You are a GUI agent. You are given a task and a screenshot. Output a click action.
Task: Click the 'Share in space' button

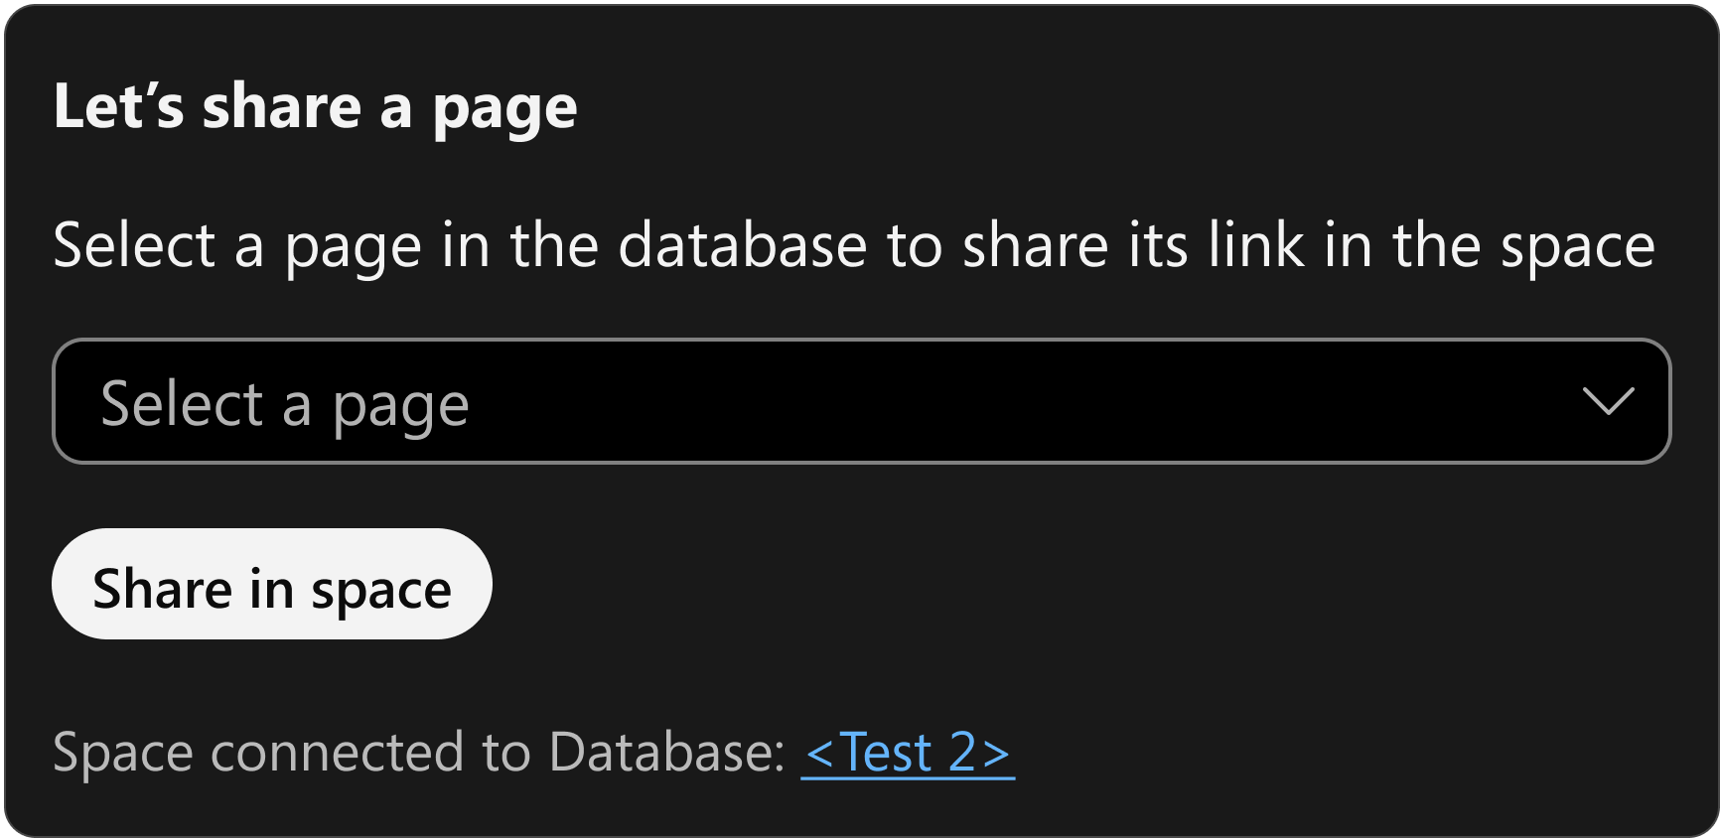272,584
